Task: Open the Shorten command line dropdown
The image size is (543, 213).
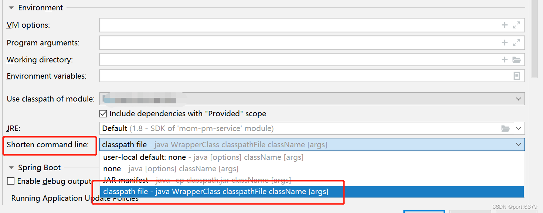Action: pyautogui.click(x=519, y=144)
